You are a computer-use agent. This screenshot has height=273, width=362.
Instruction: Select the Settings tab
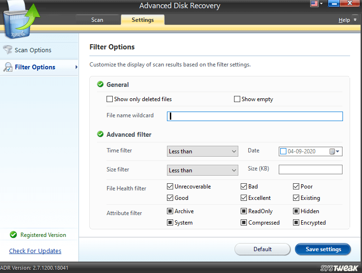coord(143,20)
